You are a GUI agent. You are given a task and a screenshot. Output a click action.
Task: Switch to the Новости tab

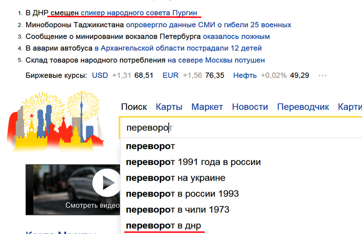click(250, 107)
